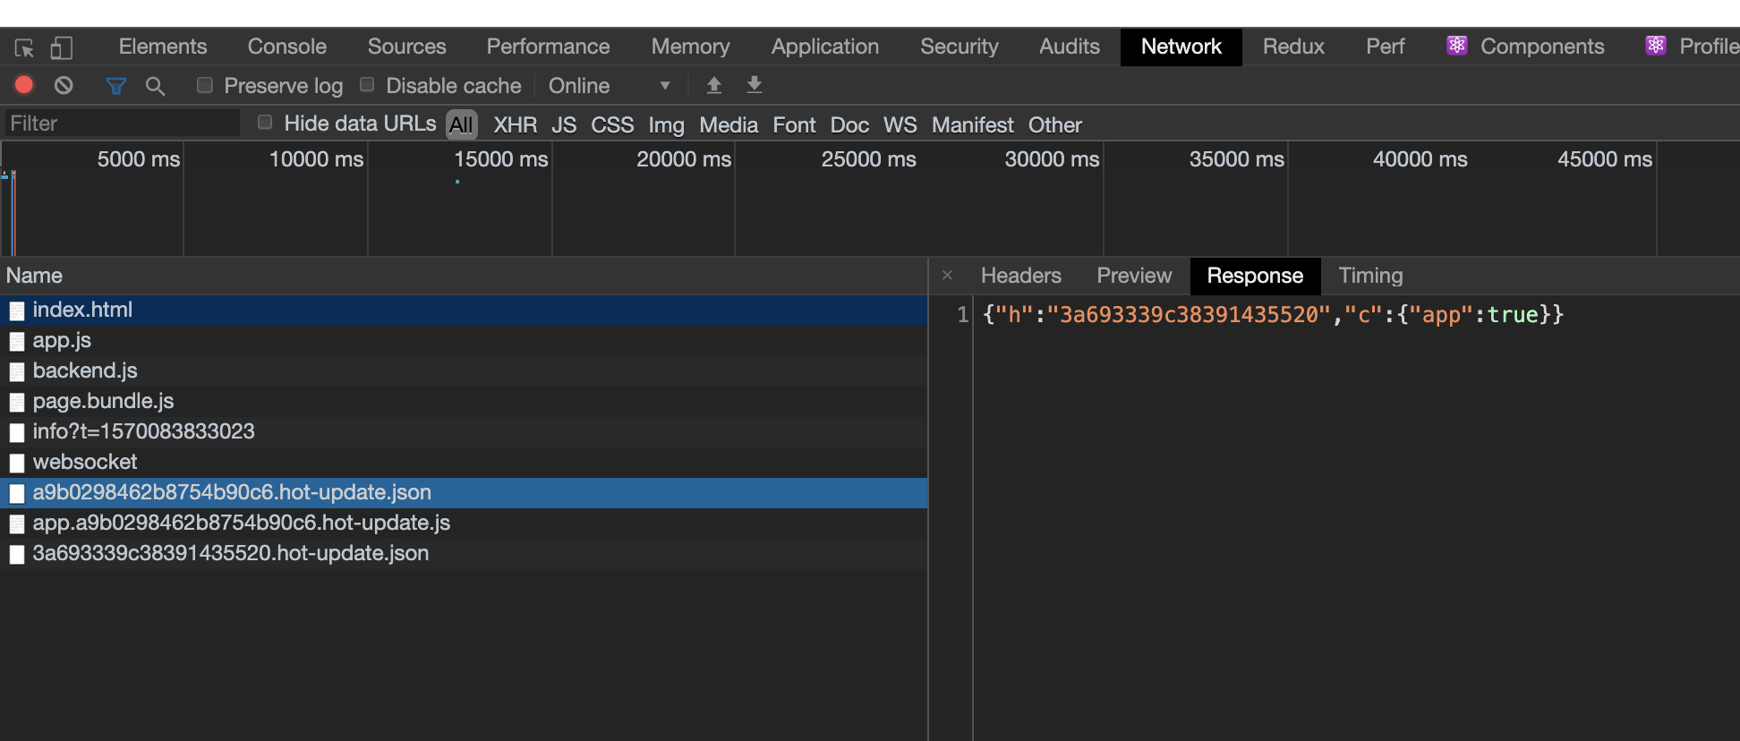Viewport: 1740px width, 741px height.
Task: Click the React icon beside Profiler
Action: coord(1656,46)
